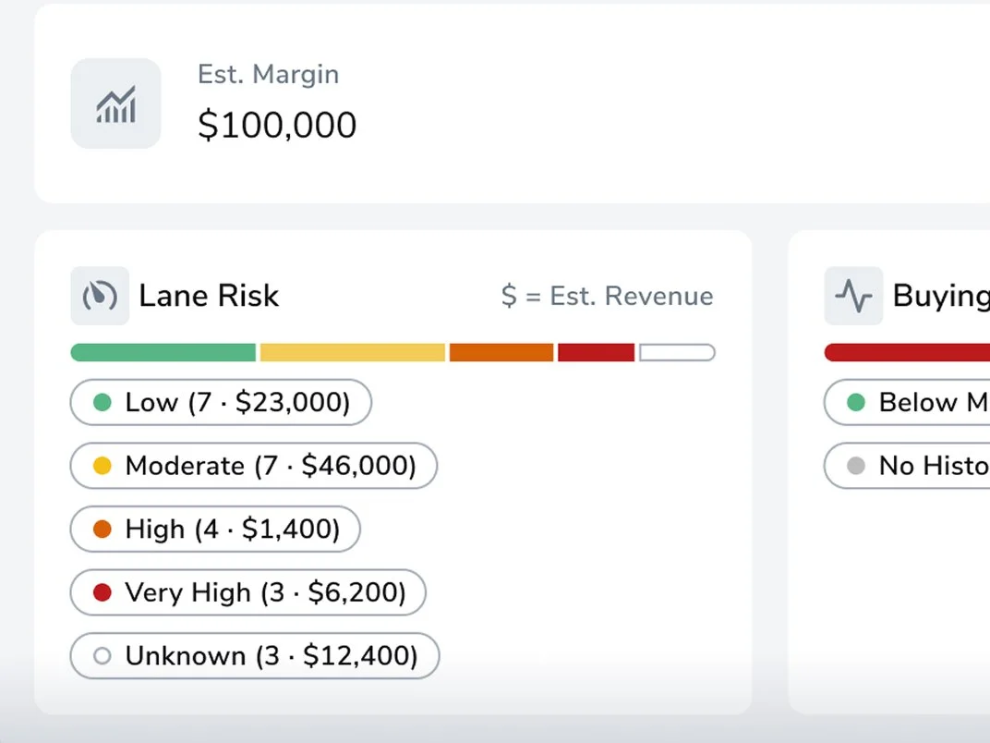Select the Low (7 · $23,000) pill
This screenshot has width=990, height=743.
click(x=221, y=403)
